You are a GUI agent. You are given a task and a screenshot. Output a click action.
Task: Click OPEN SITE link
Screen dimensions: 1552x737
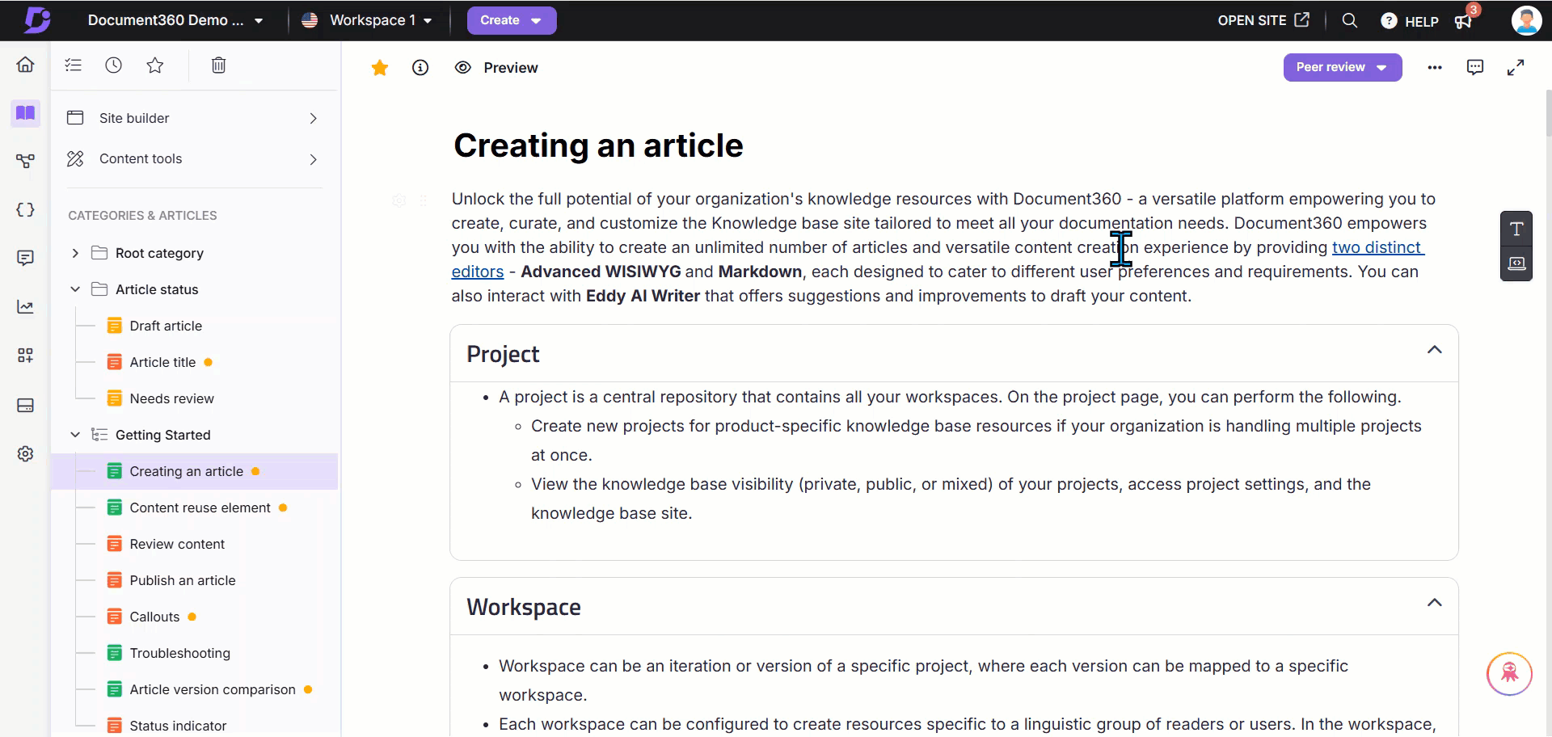[x=1263, y=20]
